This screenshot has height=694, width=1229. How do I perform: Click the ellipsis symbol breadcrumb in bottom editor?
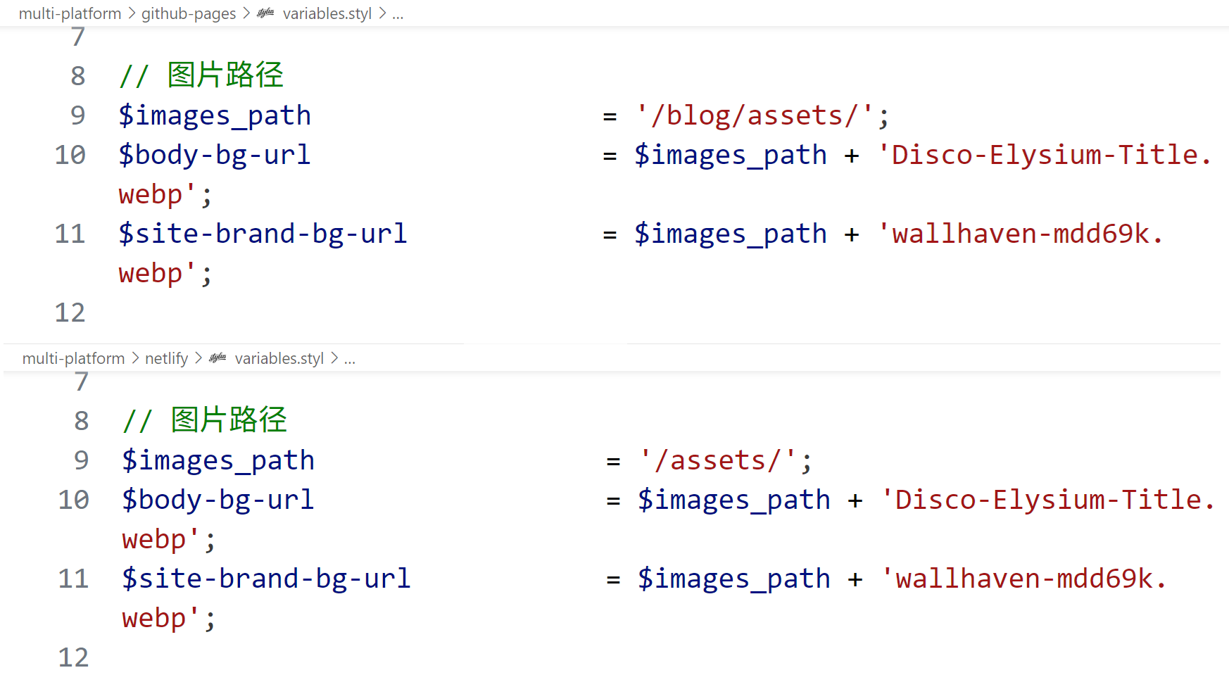350,358
